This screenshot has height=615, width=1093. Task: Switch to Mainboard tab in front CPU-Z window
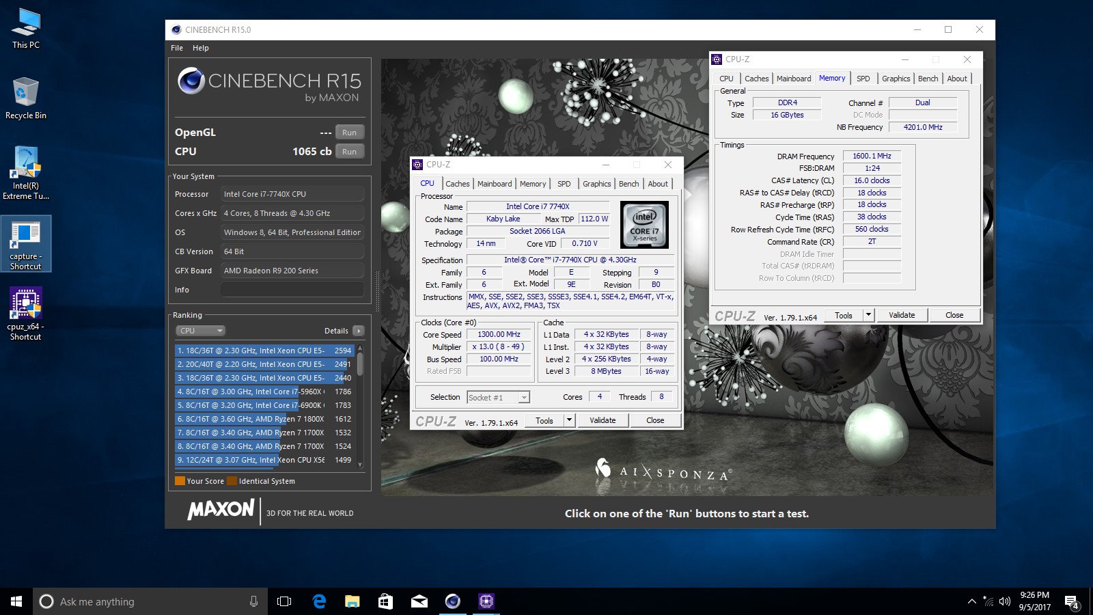tap(495, 184)
